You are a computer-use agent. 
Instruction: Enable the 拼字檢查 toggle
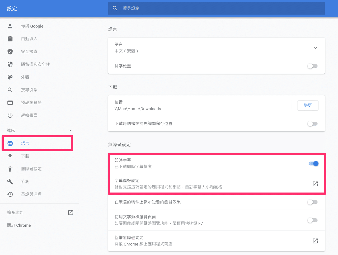tap(313, 66)
